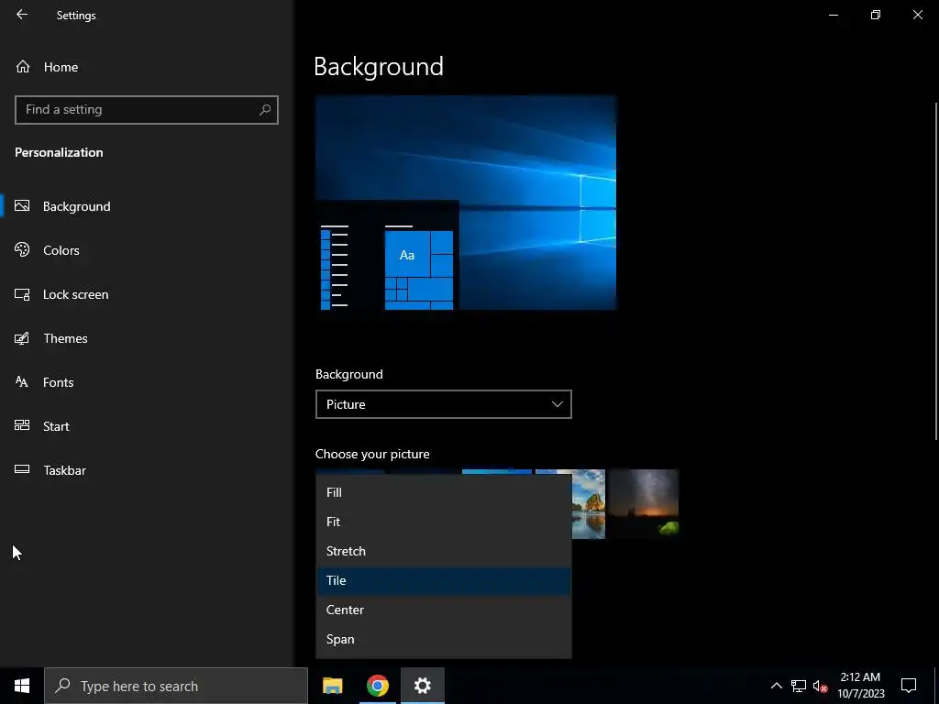The image size is (939, 704).
Task: Click the muted volume tray icon
Action: [x=820, y=686]
